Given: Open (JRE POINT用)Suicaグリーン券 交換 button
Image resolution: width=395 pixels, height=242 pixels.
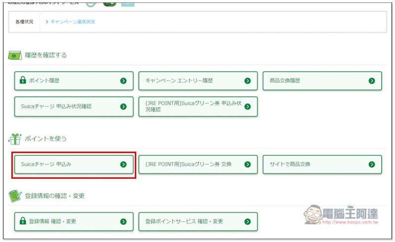Looking at the screenshot, I should (x=198, y=164).
